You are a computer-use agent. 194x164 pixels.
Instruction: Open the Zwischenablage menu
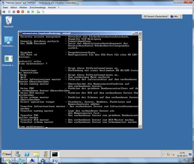[38, 7]
